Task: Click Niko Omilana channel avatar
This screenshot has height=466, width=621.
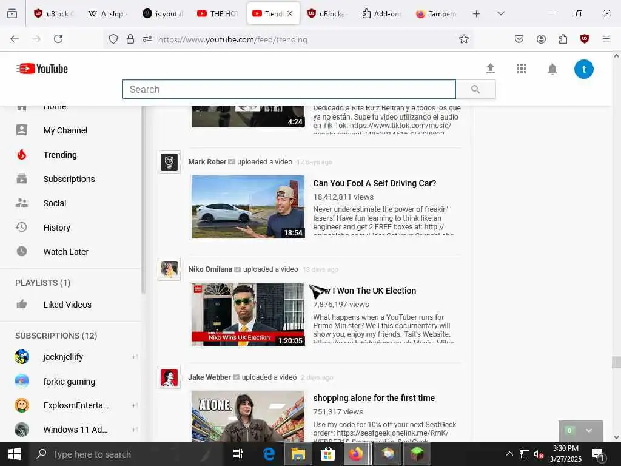Action: tap(169, 269)
